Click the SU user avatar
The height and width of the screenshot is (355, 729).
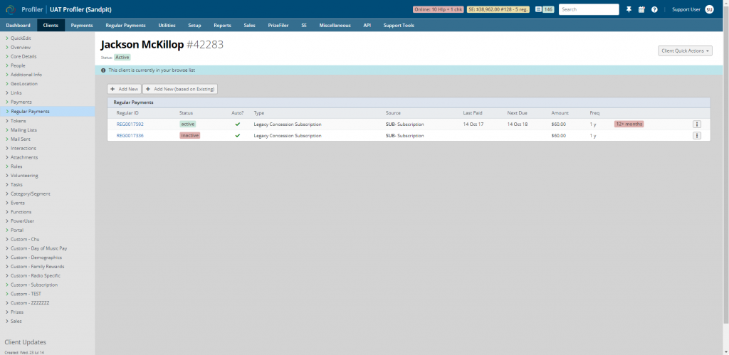coord(709,9)
